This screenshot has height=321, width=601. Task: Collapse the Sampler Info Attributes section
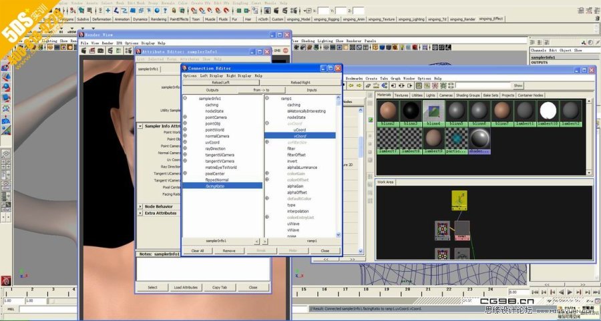[140, 125]
